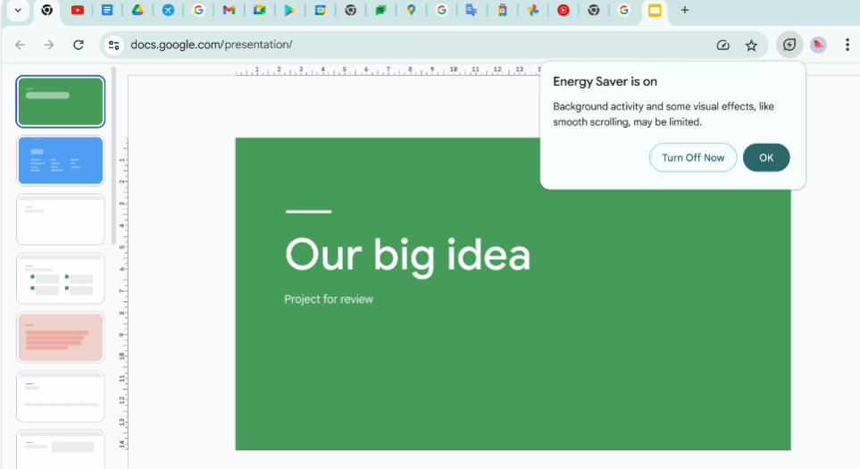This screenshot has height=469, width=860.
Task: View site information icon in address bar
Action: coord(113,45)
